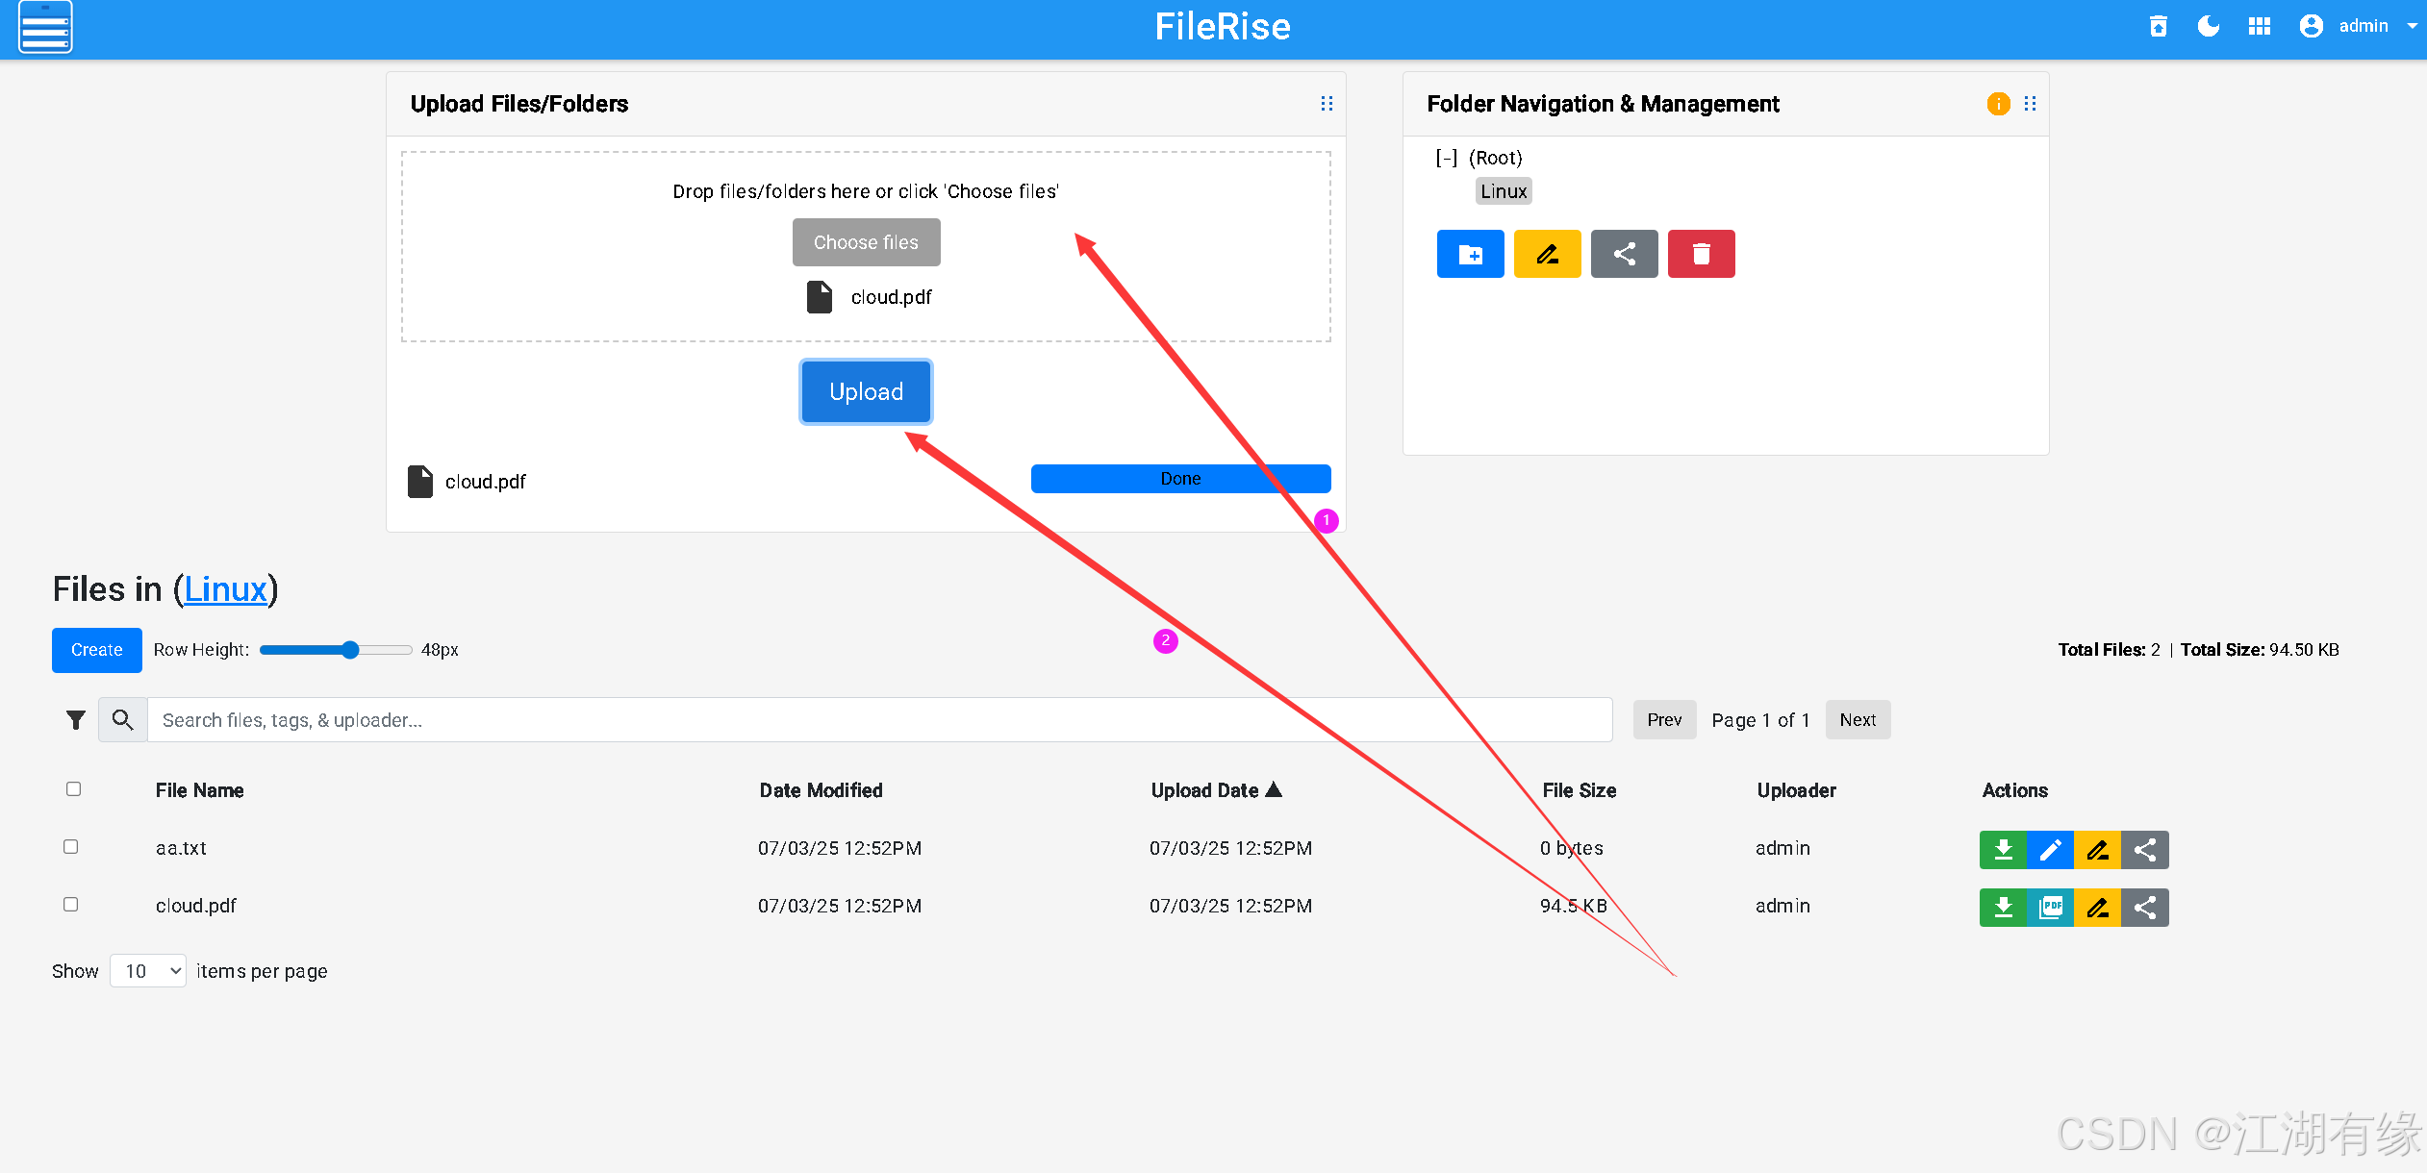This screenshot has height=1173, width=2427.
Task: Preview cloud.pdf with PDF icon
Action: 2050,908
